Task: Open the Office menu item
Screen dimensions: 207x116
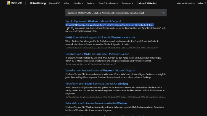Action: pos(67,3)
